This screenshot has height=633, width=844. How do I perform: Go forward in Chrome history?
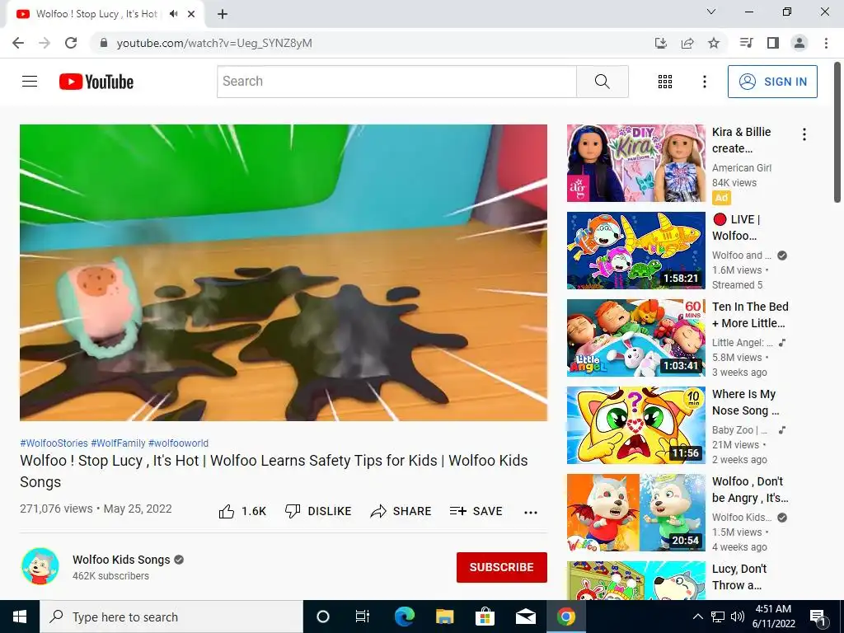[x=45, y=43]
